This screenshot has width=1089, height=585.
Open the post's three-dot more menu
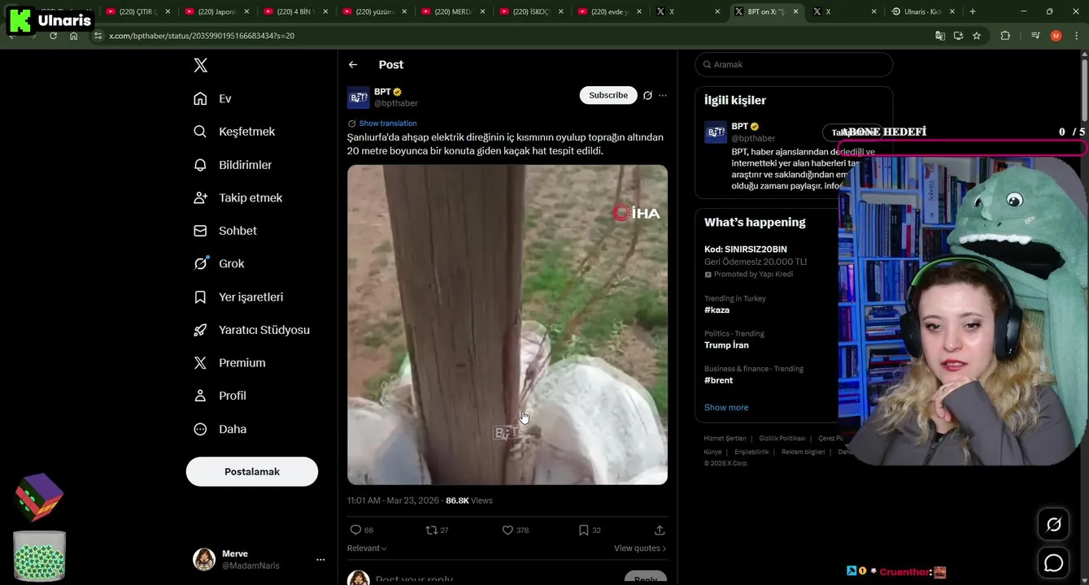coord(663,95)
